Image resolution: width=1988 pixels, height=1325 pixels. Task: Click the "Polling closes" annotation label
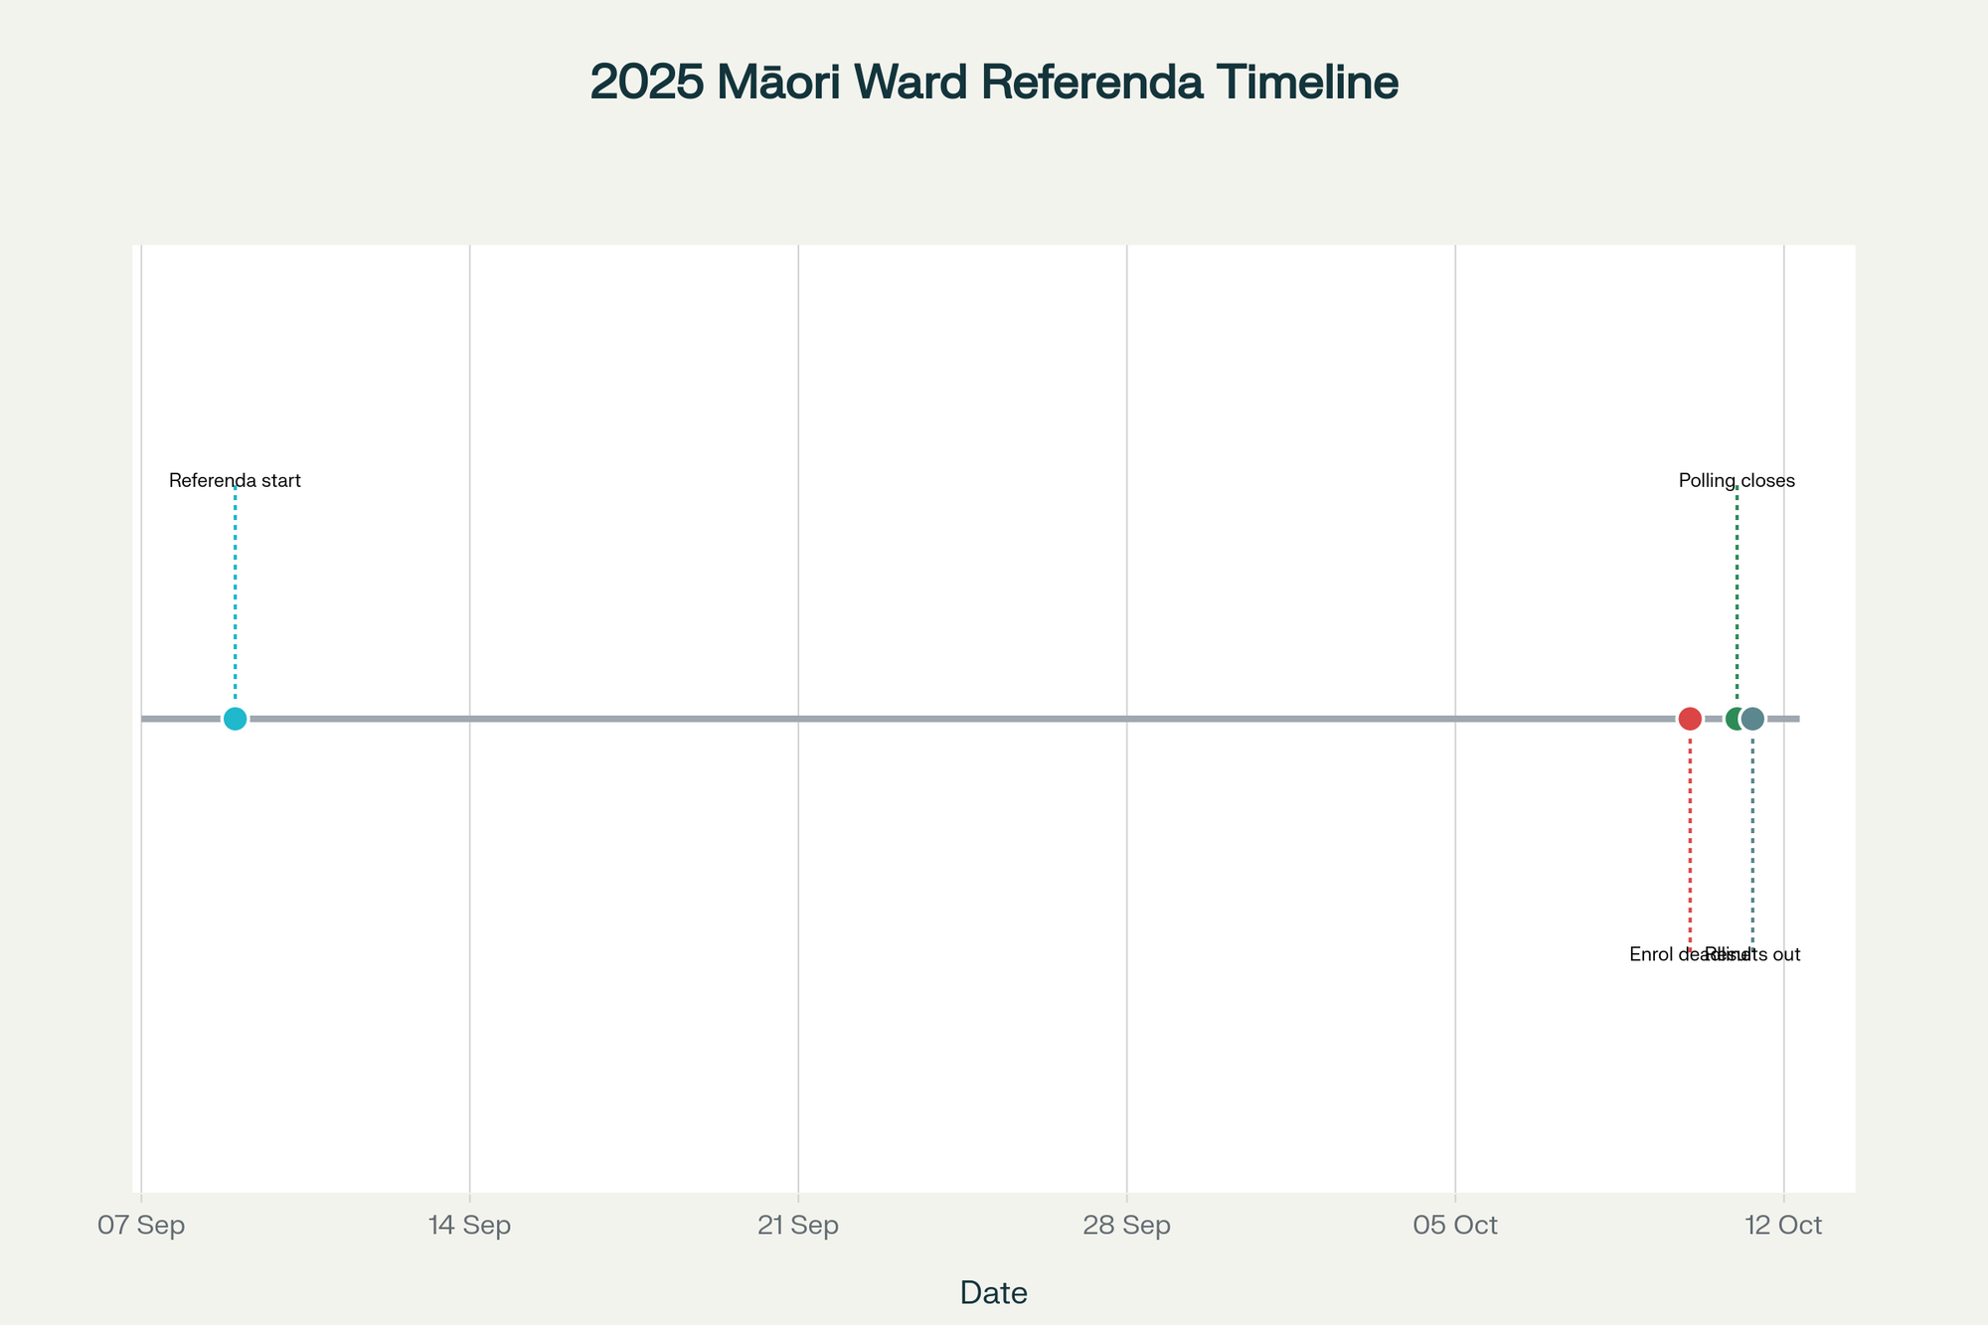click(1737, 481)
